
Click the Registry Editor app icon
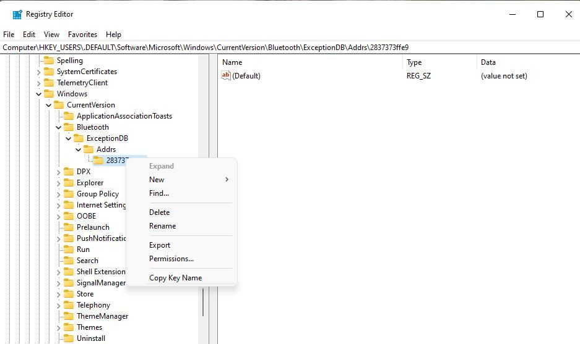click(17, 14)
